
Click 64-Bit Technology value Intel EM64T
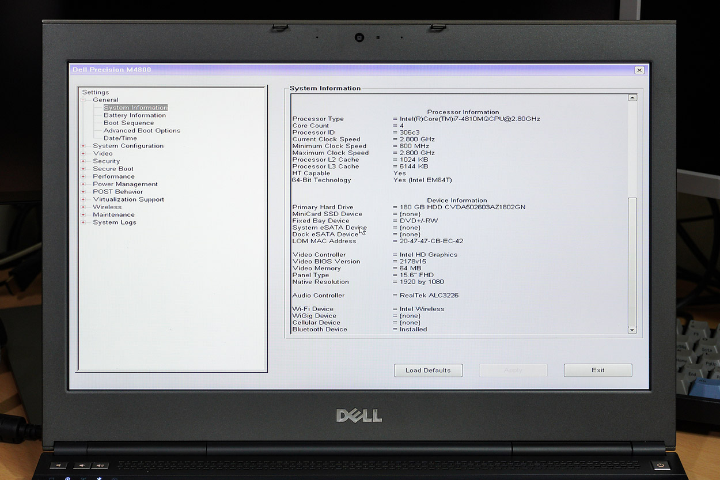click(x=423, y=180)
